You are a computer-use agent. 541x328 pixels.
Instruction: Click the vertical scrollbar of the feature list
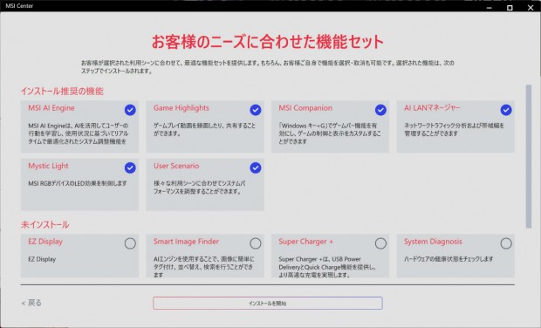(528, 156)
